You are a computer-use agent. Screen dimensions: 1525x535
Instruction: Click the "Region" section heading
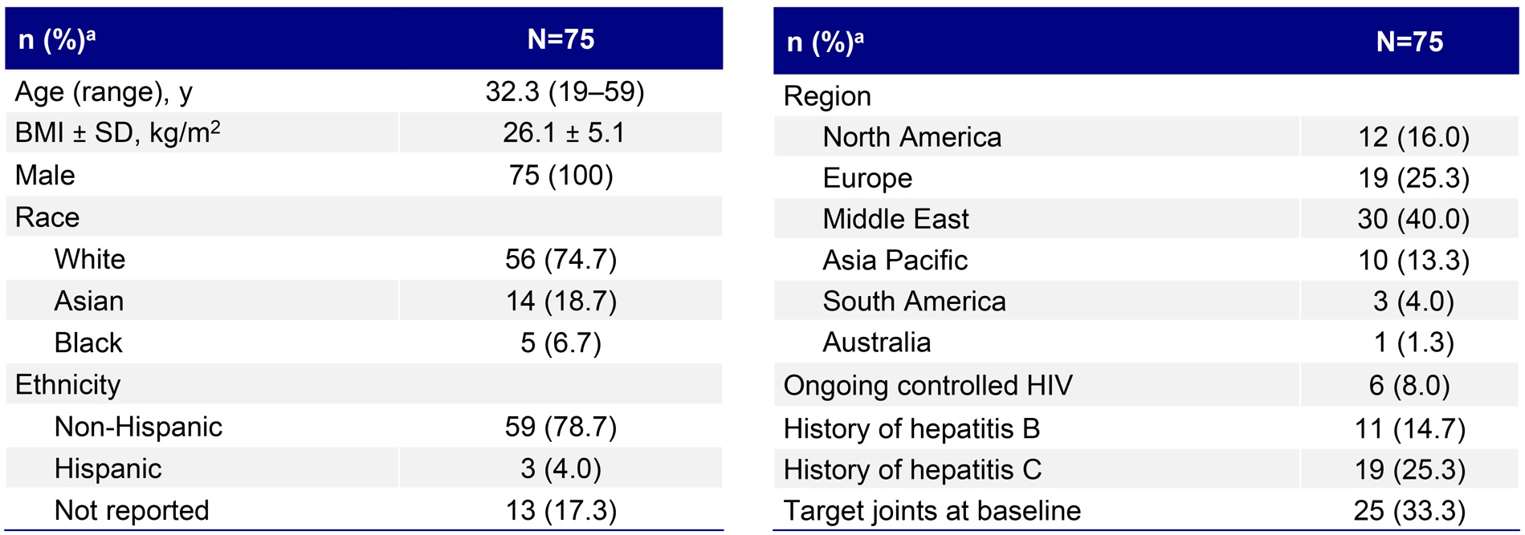pos(827,96)
